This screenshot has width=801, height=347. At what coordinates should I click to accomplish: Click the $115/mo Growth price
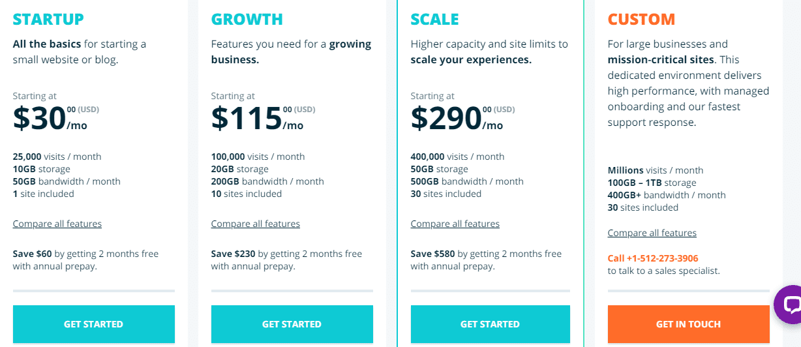coord(263,118)
